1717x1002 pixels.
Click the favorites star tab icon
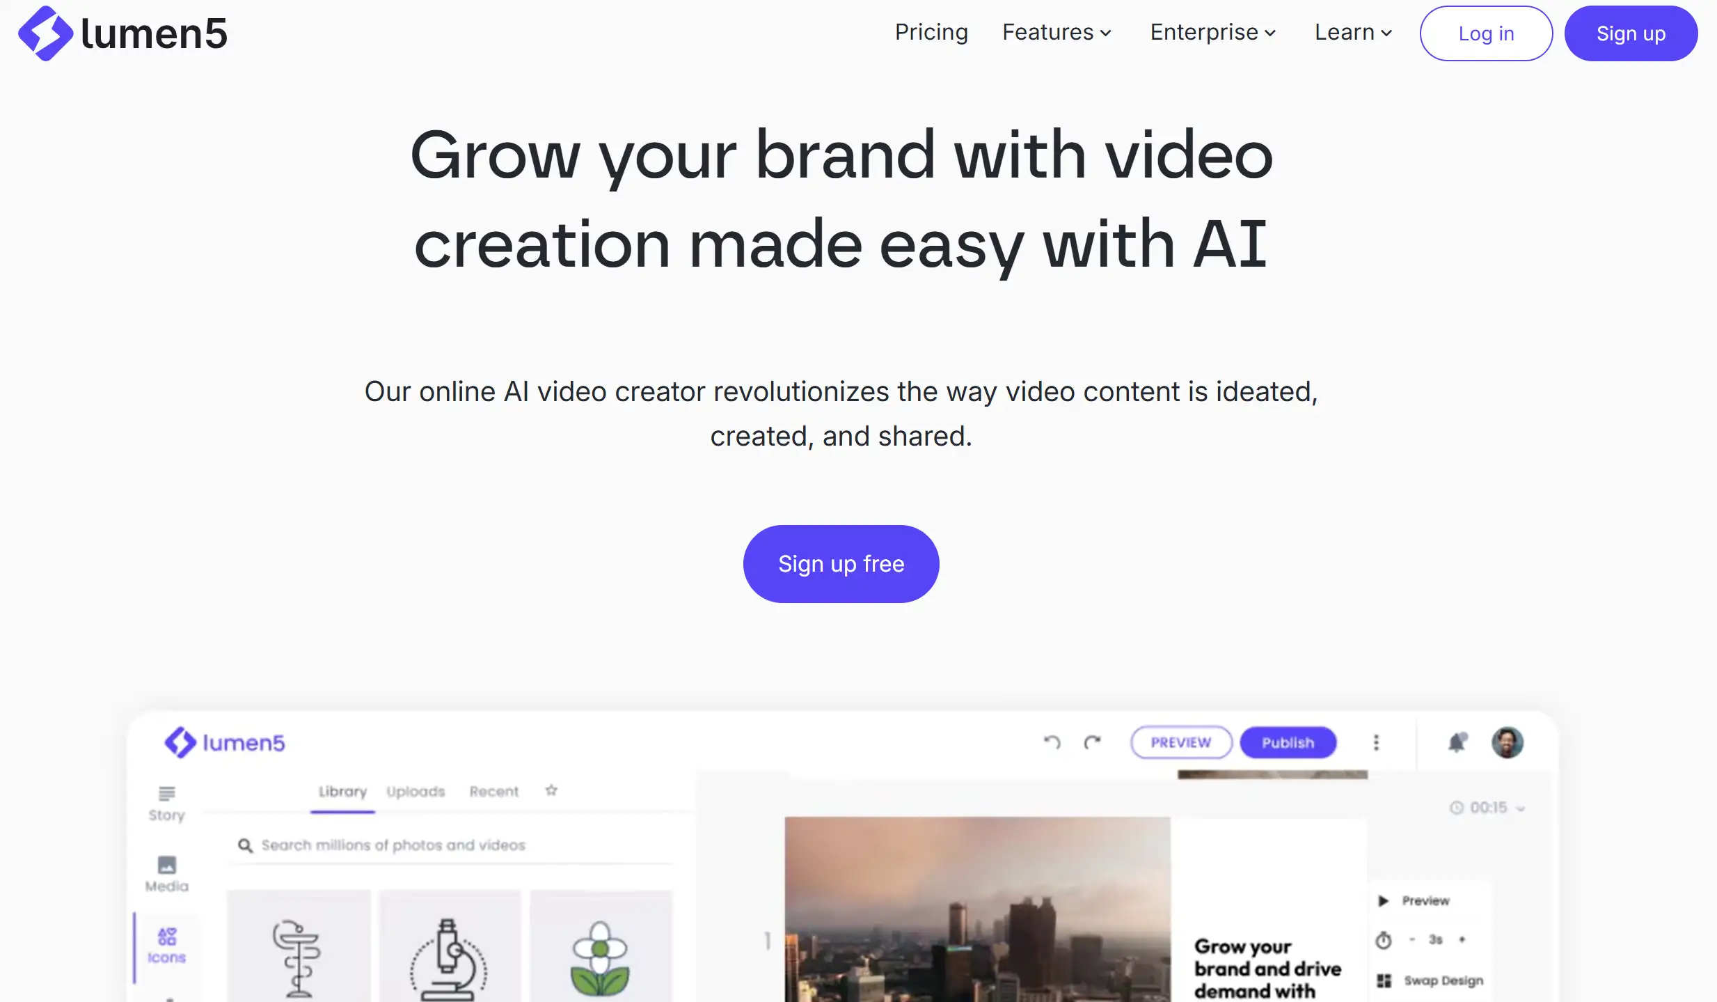pyautogui.click(x=551, y=791)
